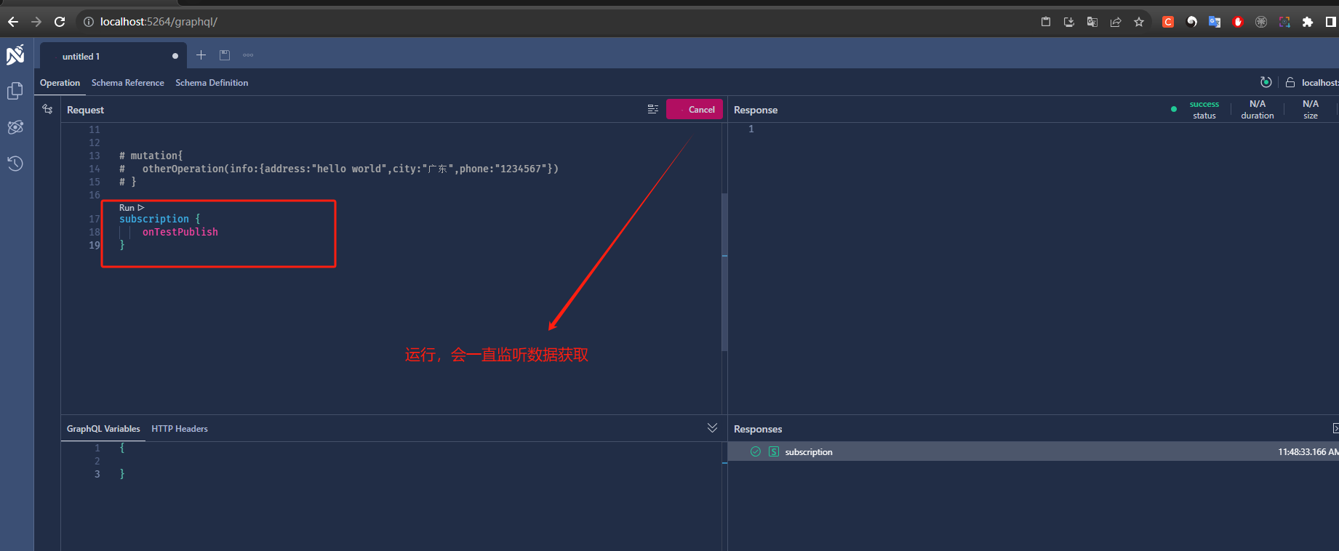Cancel the running subscription
1339x551 pixels.
coord(695,109)
